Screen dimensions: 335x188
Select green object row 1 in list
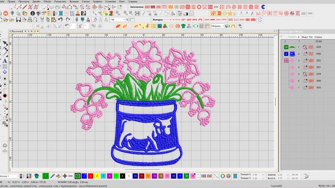[x=308, y=47]
